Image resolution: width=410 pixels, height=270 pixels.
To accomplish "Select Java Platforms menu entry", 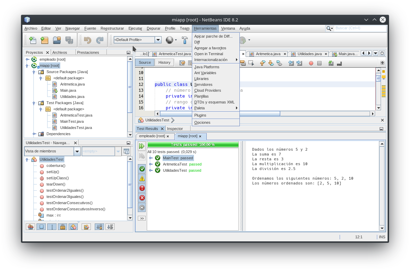I will [x=216, y=67].
